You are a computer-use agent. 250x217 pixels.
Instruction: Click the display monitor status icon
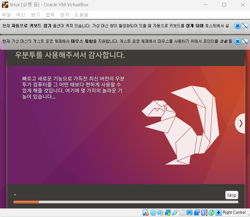(190, 213)
